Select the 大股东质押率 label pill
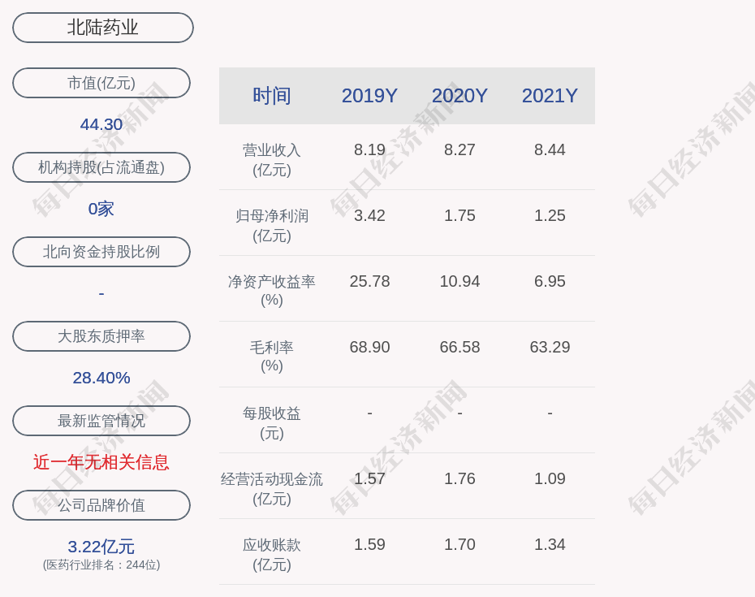Viewport: 755px width, 597px height. coord(101,336)
